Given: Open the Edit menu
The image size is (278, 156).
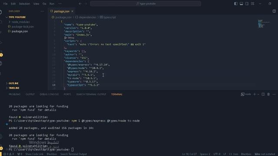Looking at the screenshot, I should pos(13,4).
